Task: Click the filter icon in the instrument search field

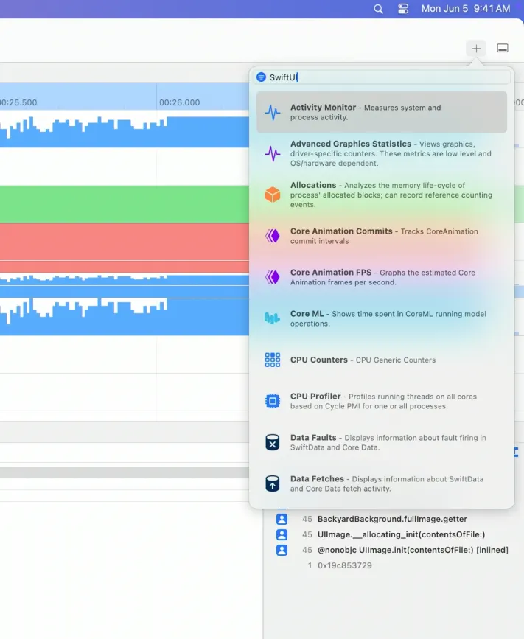Action: tap(261, 77)
